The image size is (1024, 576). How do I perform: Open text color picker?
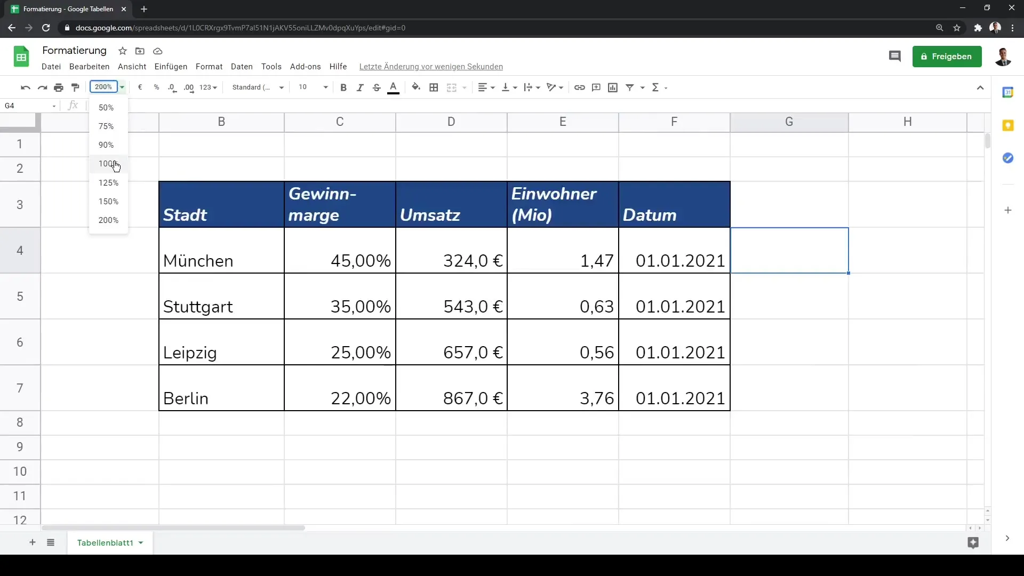(x=394, y=87)
